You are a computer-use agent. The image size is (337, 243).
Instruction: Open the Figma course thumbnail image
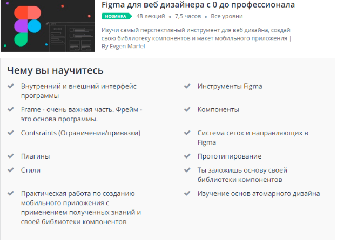pyautogui.click(x=48, y=26)
